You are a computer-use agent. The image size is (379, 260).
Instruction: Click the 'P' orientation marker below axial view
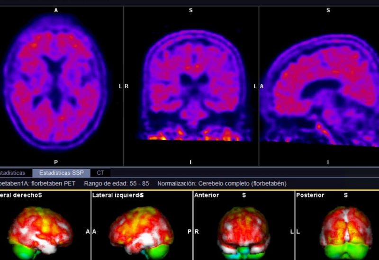point(56,162)
